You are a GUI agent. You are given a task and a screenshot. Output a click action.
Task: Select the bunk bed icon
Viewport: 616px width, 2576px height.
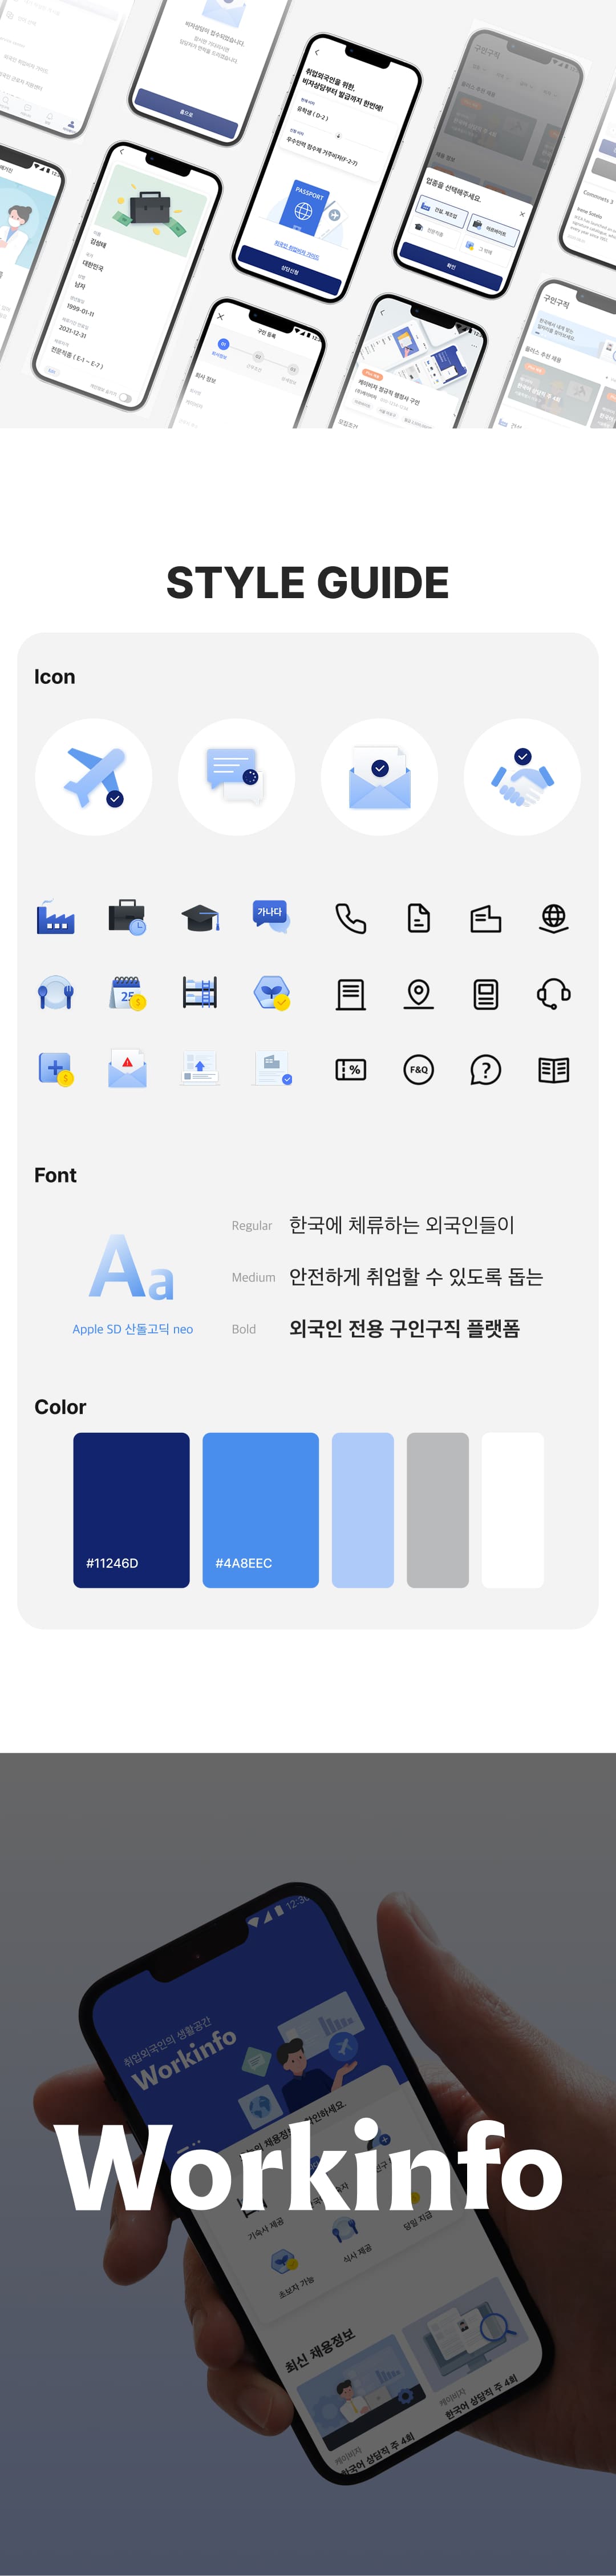pos(201,993)
